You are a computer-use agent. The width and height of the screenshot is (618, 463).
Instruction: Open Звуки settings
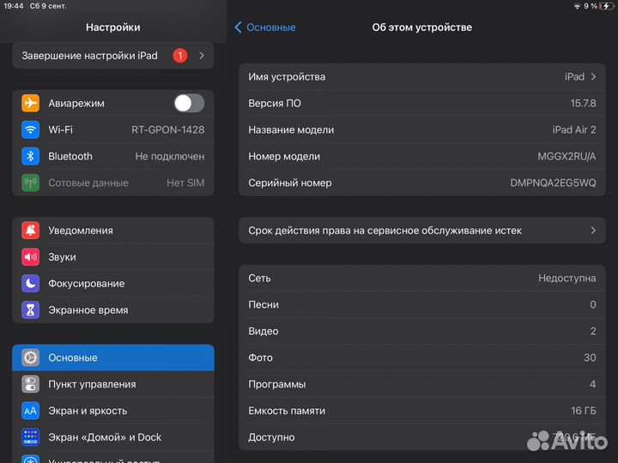(113, 256)
